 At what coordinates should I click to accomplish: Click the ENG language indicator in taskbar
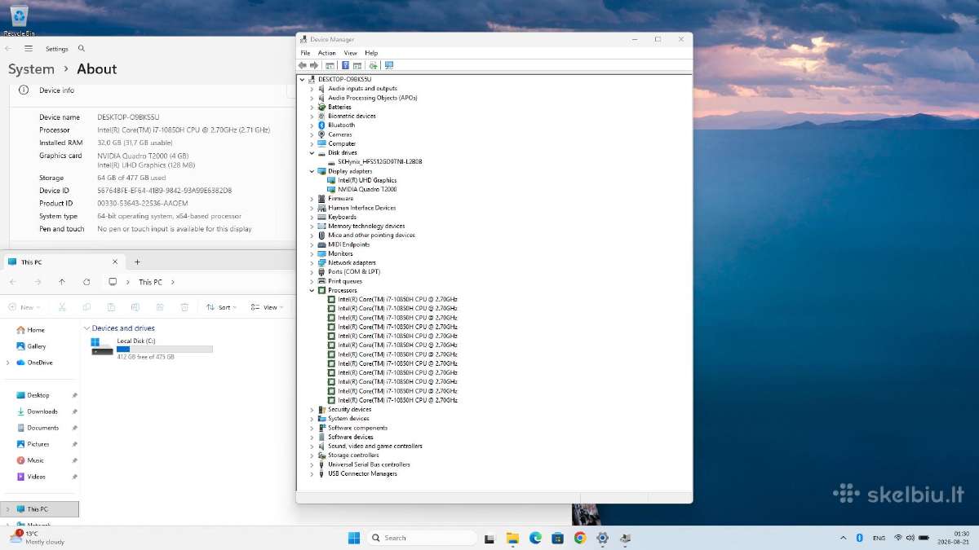click(x=879, y=538)
